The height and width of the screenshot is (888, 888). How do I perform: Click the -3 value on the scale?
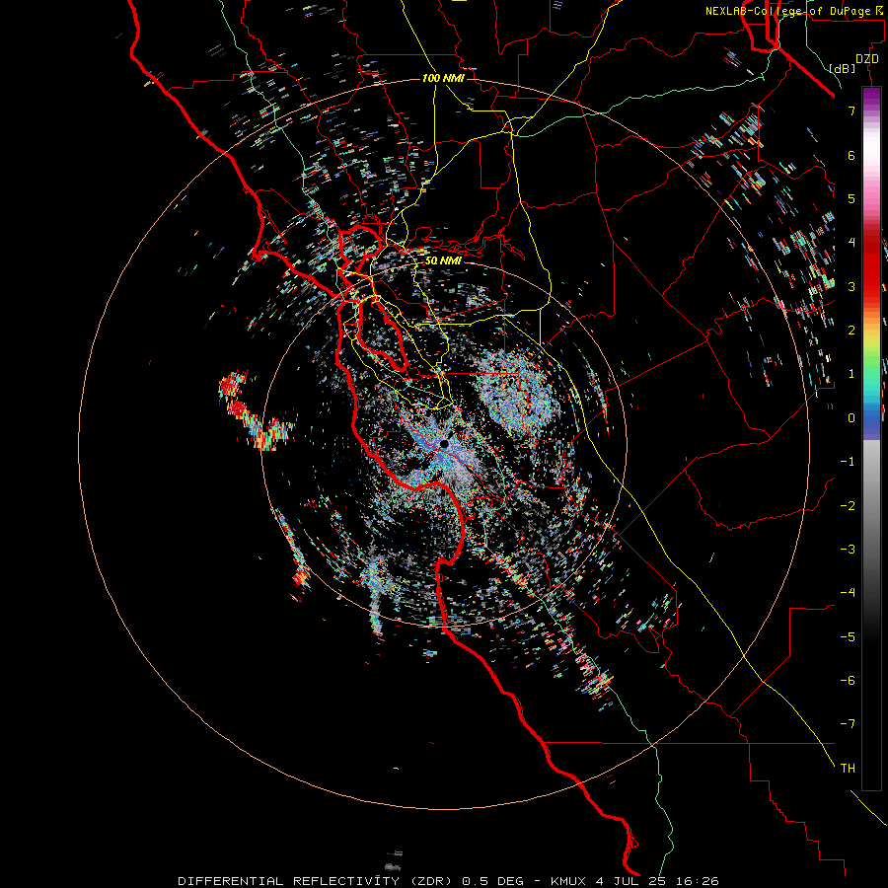848,550
